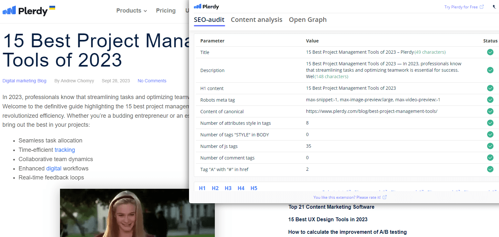
Task: Click the '15 Best Project Management Tools of 2023' H1 content value
Action: pos(351,88)
